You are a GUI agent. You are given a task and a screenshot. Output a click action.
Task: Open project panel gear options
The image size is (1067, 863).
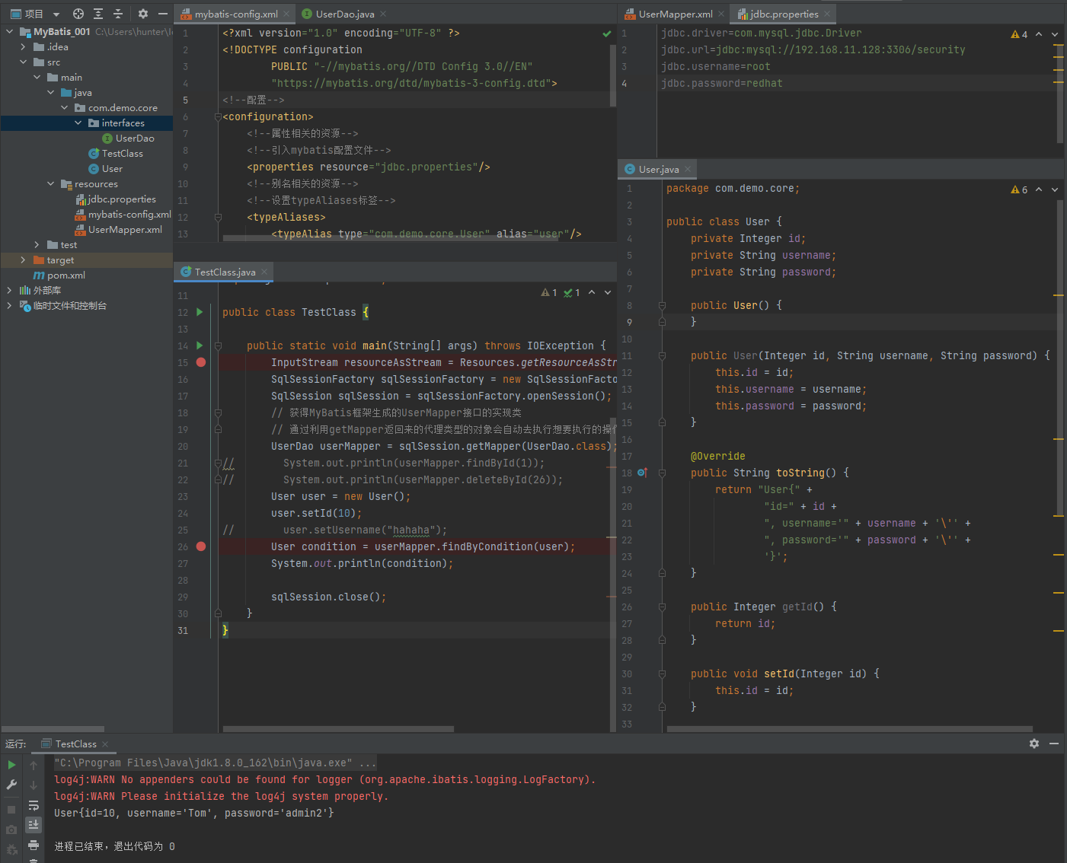[x=143, y=14]
